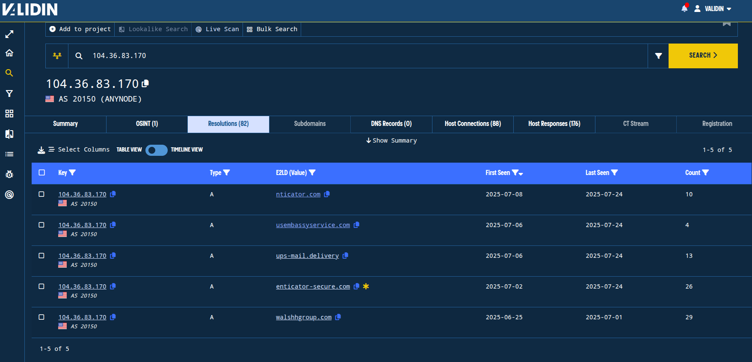Screen dimensions: 752x362
Task: Click the yellow asterisk beside enticator-secure.com
Action: [366, 286]
